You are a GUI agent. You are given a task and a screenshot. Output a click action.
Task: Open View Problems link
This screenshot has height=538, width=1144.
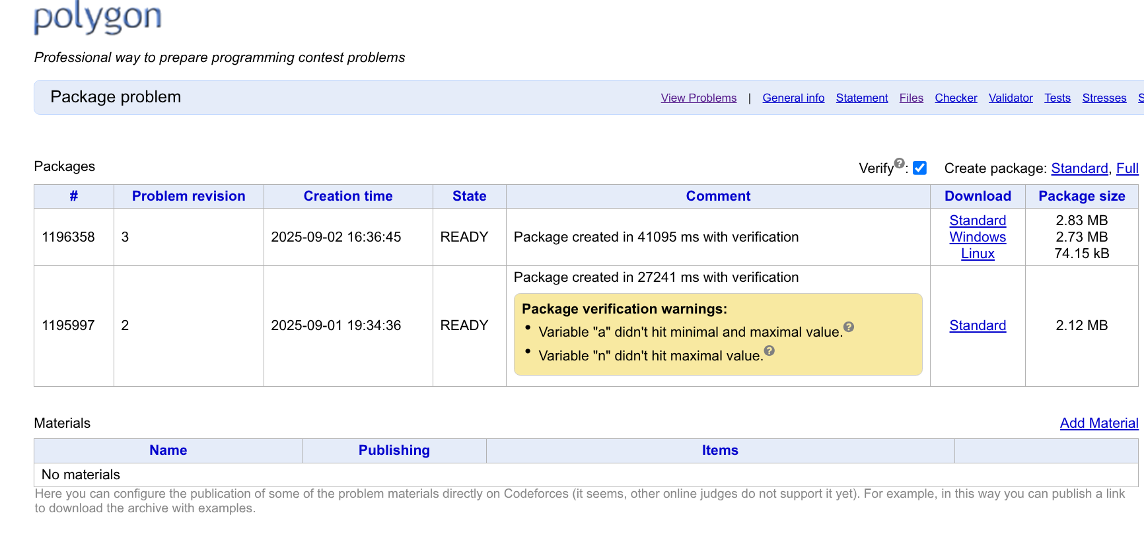point(698,98)
